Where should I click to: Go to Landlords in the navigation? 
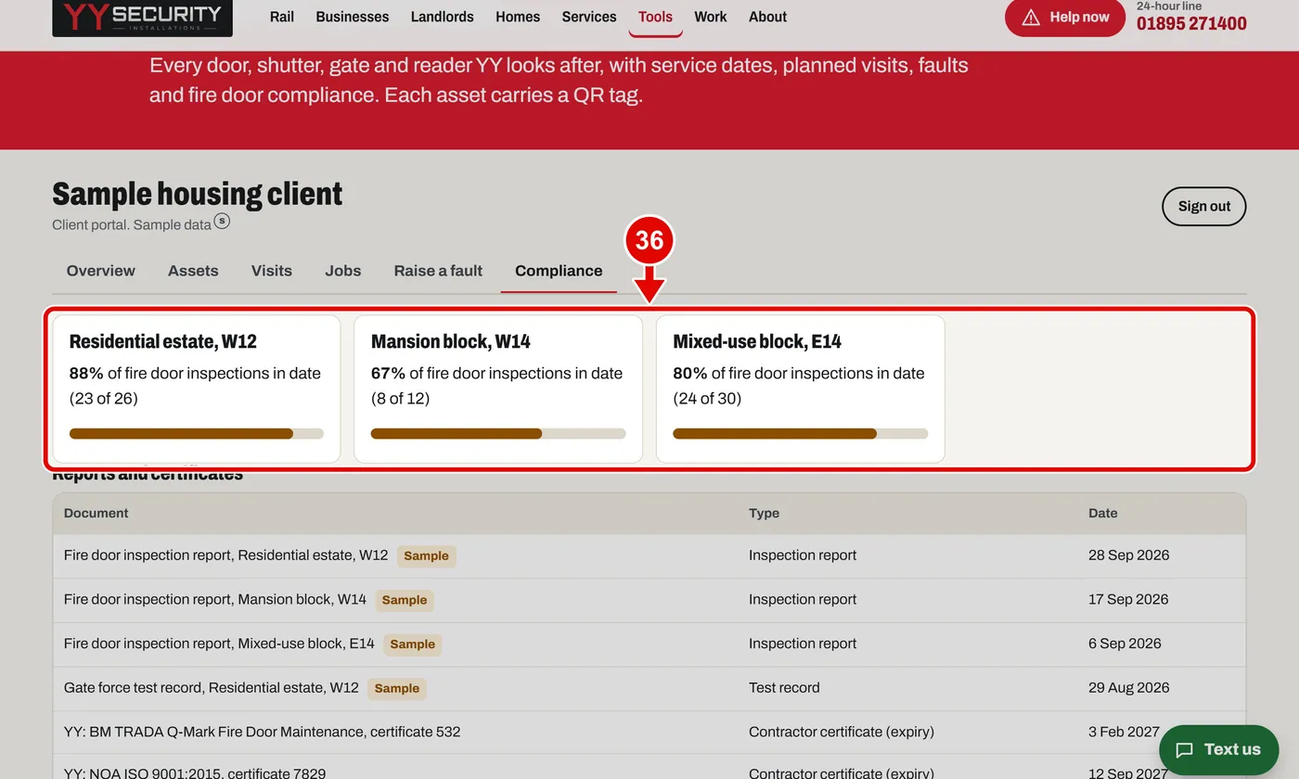pyautogui.click(x=443, y=17)
